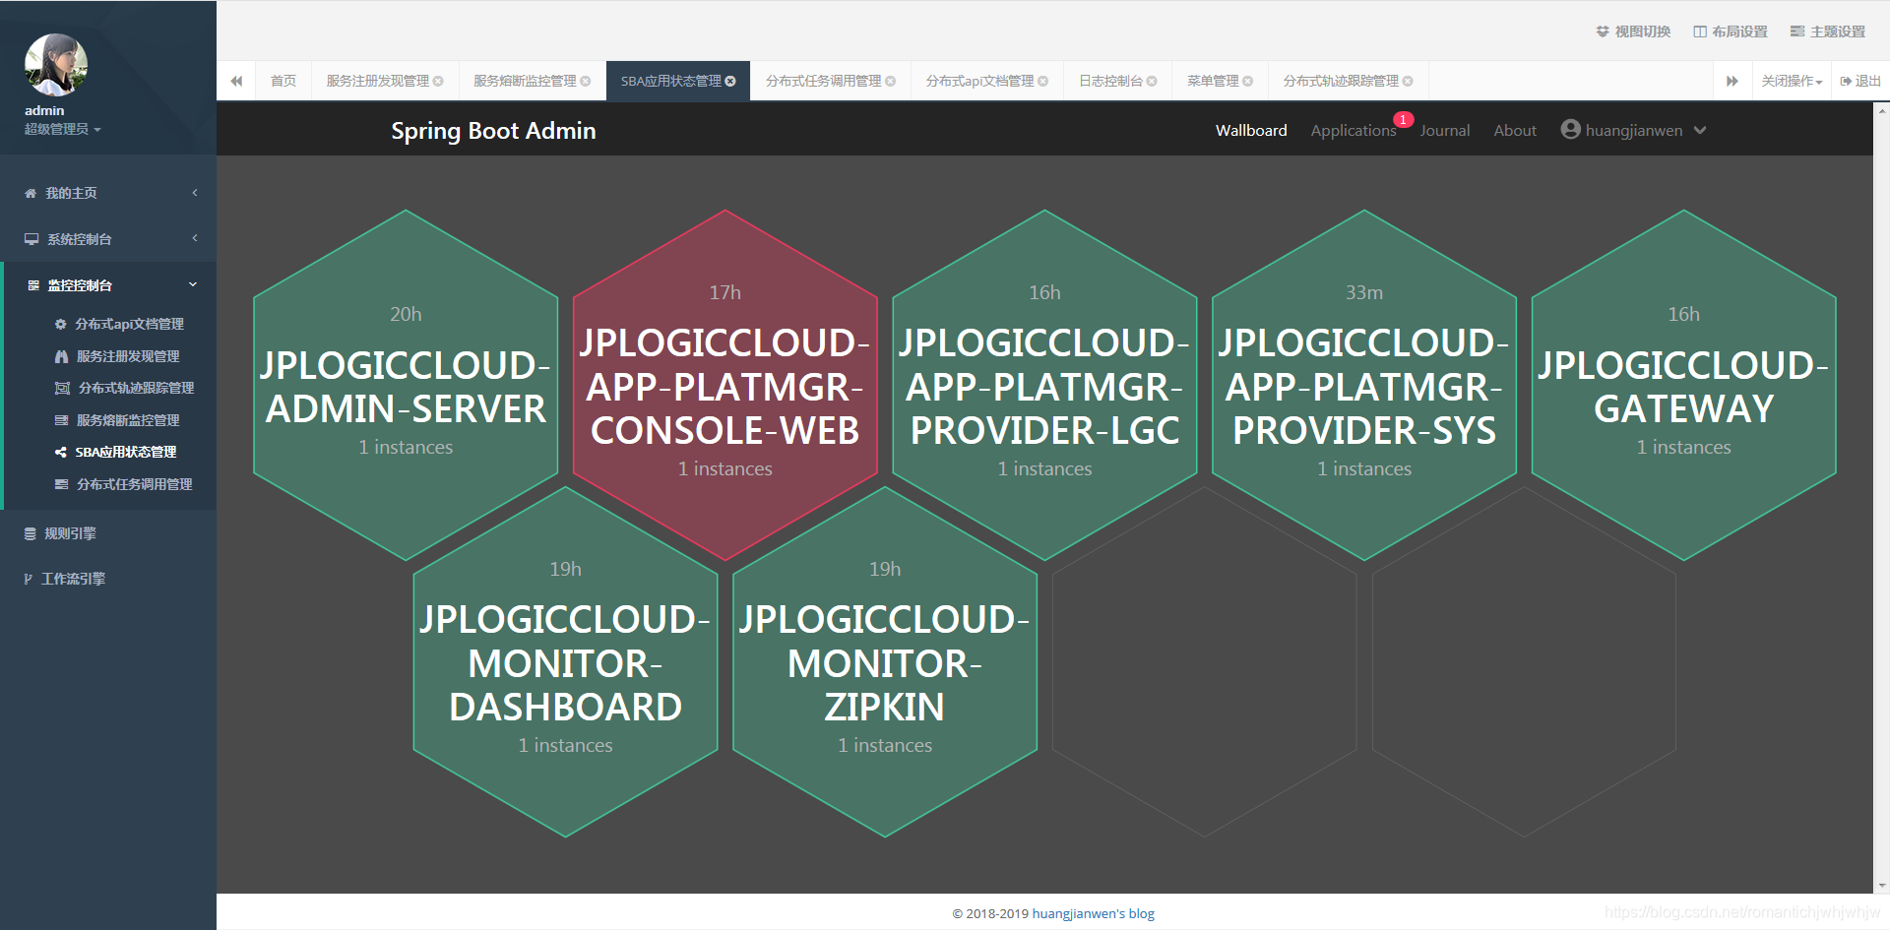Viewport: 1890px width, 930px height.
Task: Open the red JPLOGICCLOUD-APP-PLATMGR-CONSOLE-WEB hexagon
Action: tap(725, 385)
